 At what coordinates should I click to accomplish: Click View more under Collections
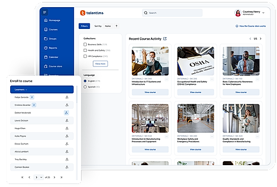point(100,64)
